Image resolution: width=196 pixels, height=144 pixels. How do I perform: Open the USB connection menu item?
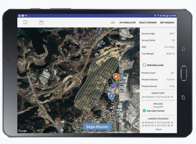coord(113,23)
